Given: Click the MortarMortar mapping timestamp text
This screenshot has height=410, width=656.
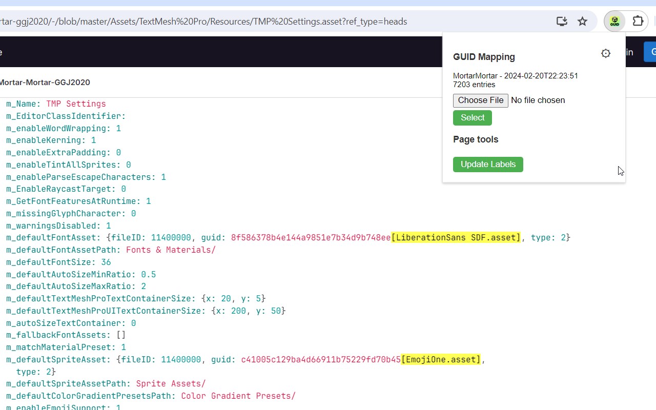Looking at the screenshot, I should [516, 76].
